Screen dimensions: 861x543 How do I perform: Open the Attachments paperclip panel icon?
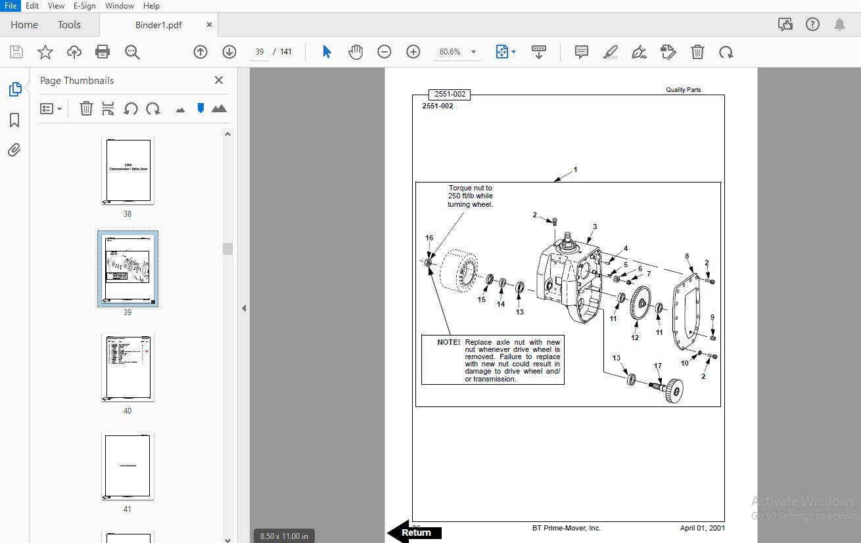coord(14,150)
